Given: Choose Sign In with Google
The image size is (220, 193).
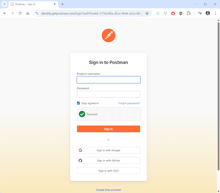Looking at the screenshot, I should [x=109, y=150].
